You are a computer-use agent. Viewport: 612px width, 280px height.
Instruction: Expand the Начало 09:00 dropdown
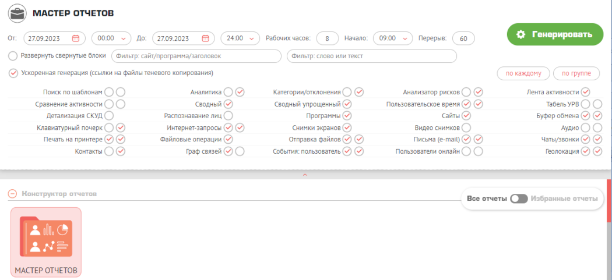[x=392, y=38]
